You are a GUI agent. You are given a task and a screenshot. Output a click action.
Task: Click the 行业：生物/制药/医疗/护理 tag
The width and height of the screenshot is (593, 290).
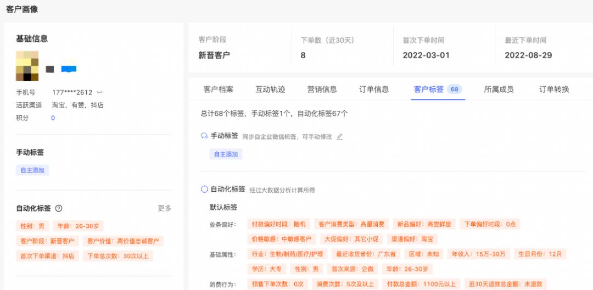click(x=287, y=254)
